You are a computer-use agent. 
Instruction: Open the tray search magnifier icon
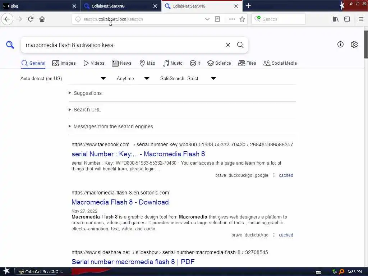tap(341, 272)
